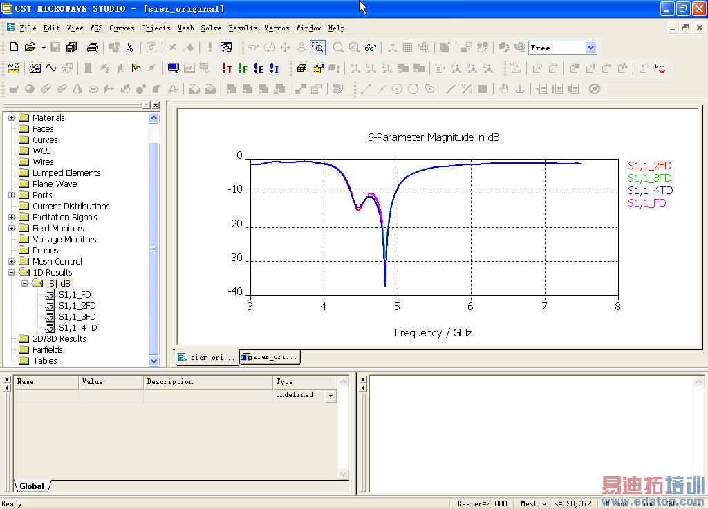Collapse the 1D Results folder
The width and height of the screenshot is (708, 509).
tap(11, 273)
